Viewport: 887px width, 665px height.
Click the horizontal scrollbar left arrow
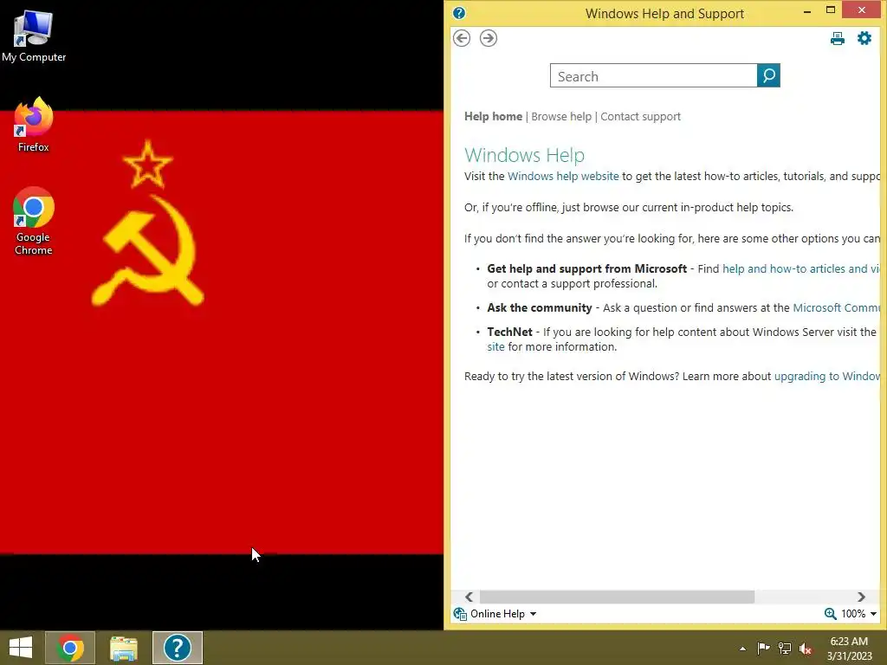point(469,597)
